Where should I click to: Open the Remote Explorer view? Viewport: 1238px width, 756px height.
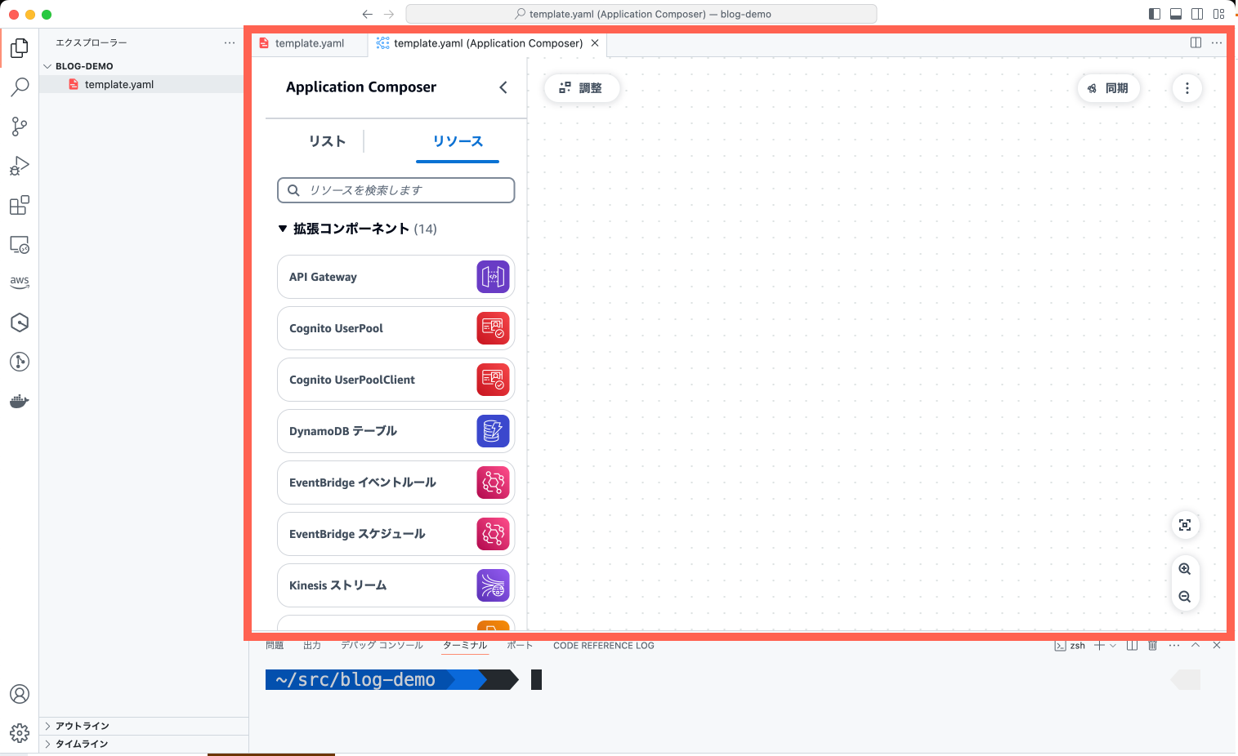20,244
